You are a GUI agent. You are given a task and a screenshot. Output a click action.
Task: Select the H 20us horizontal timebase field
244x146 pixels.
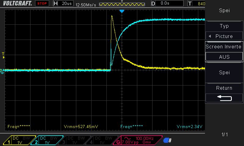(x=63, y=3)
